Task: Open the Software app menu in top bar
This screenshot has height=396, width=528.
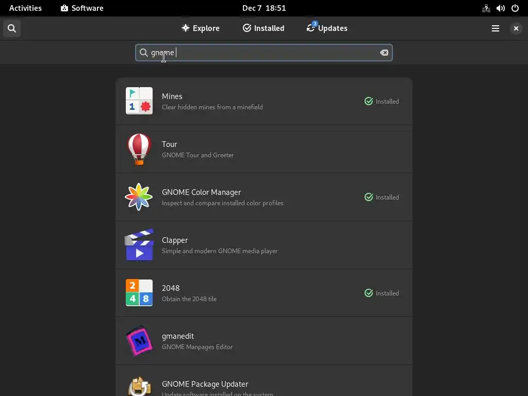Action: [82, 8]
